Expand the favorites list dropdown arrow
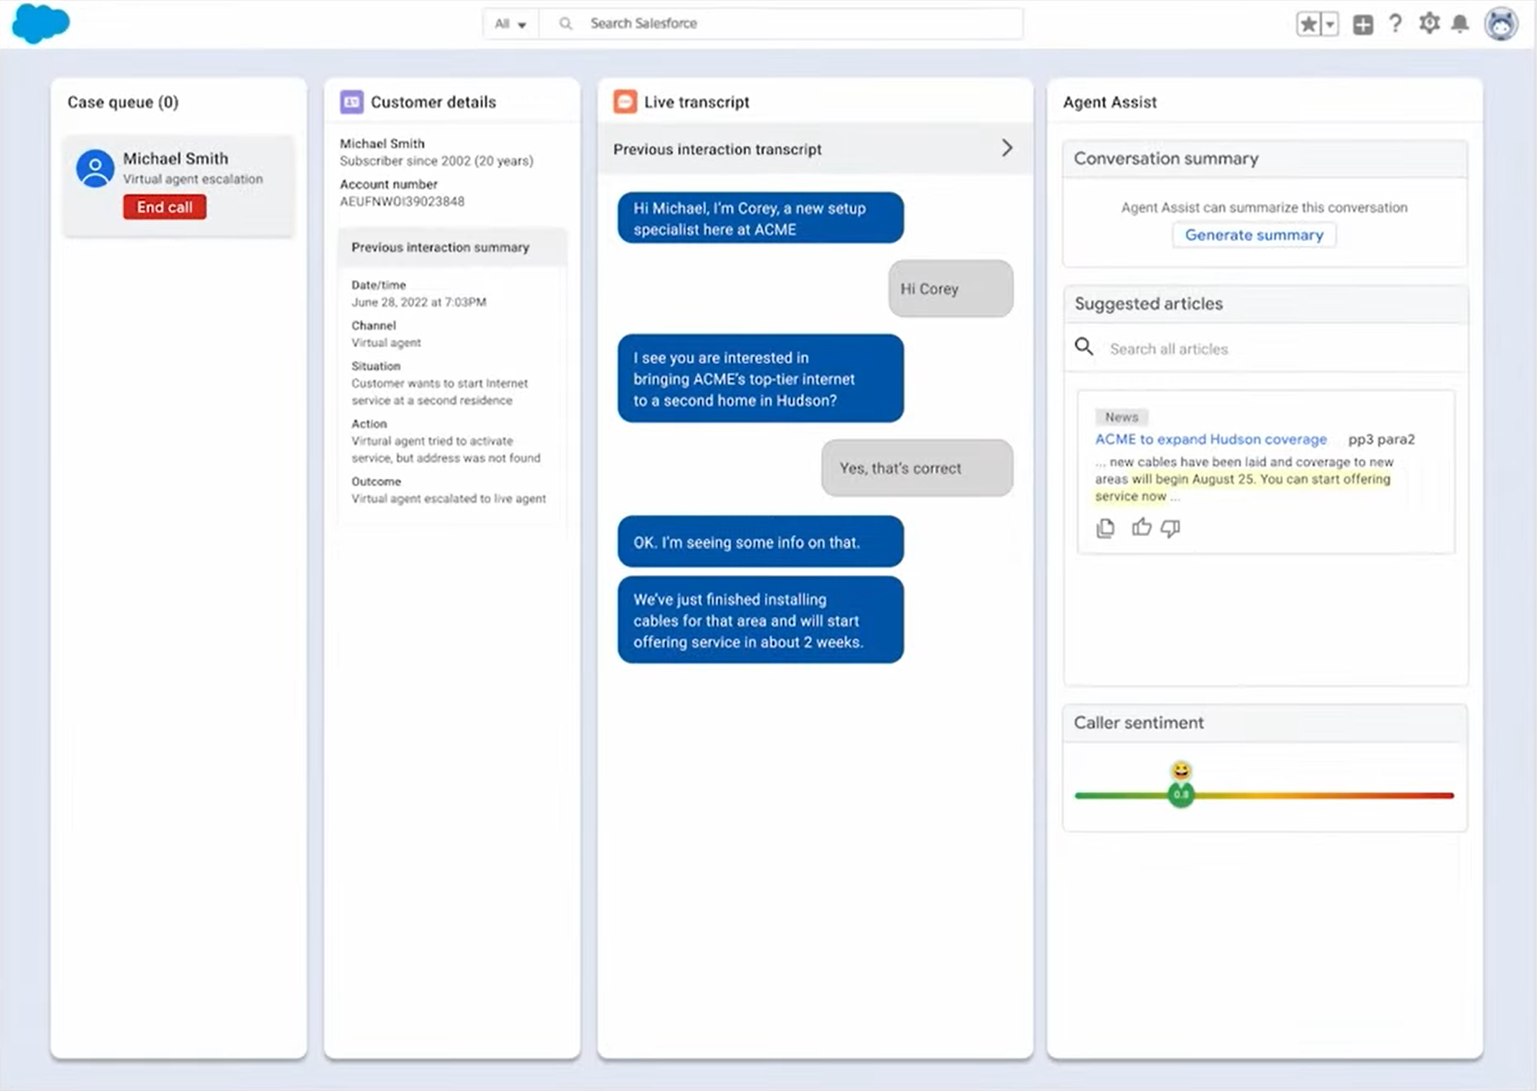This screenshot has height=1091, width=1537. pos(1329,25)
